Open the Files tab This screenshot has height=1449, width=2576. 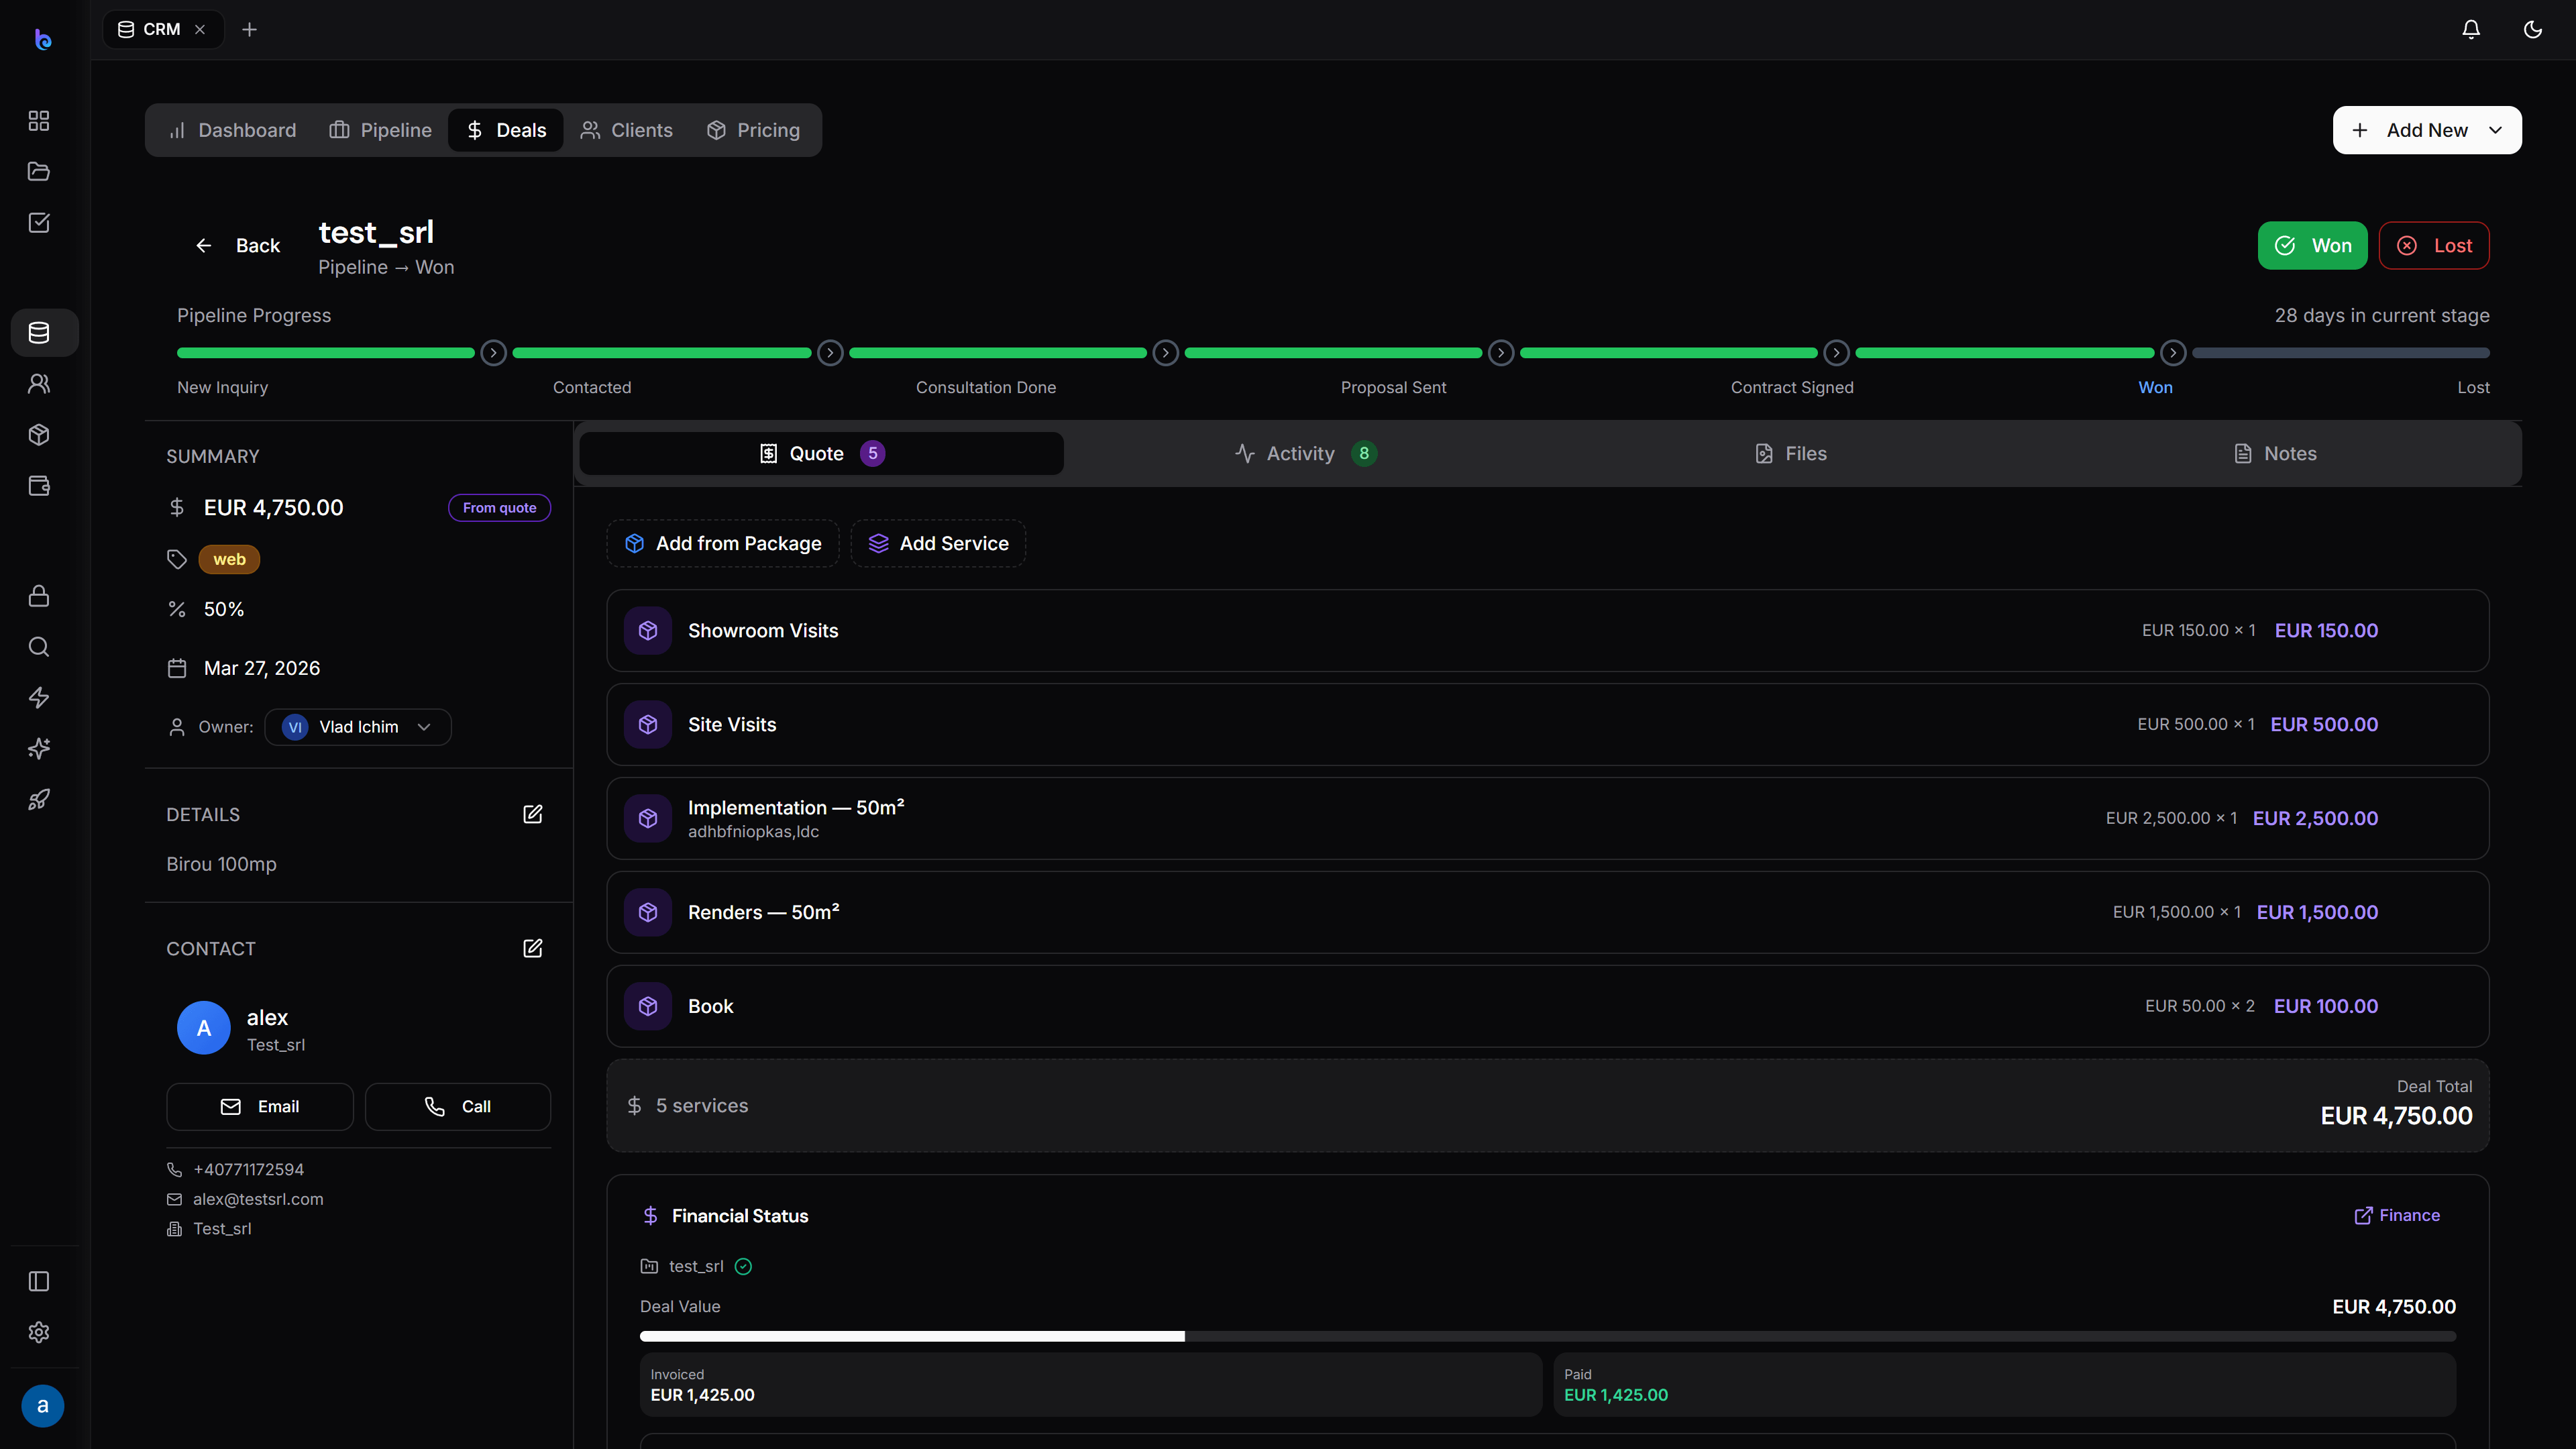pos(1791,453)
